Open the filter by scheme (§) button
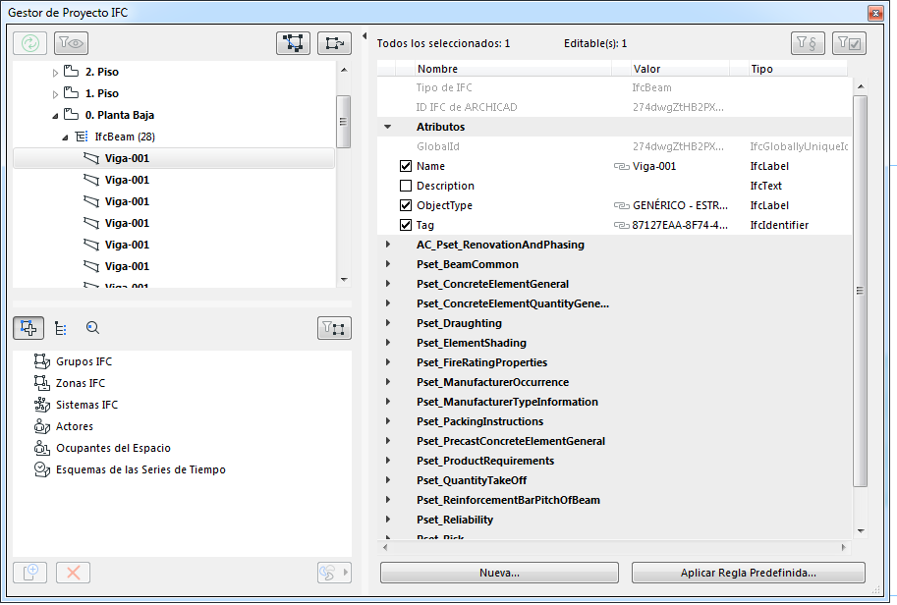 click(808, 43)
